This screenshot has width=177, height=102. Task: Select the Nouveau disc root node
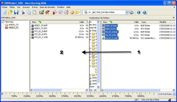tap(9, 22)
